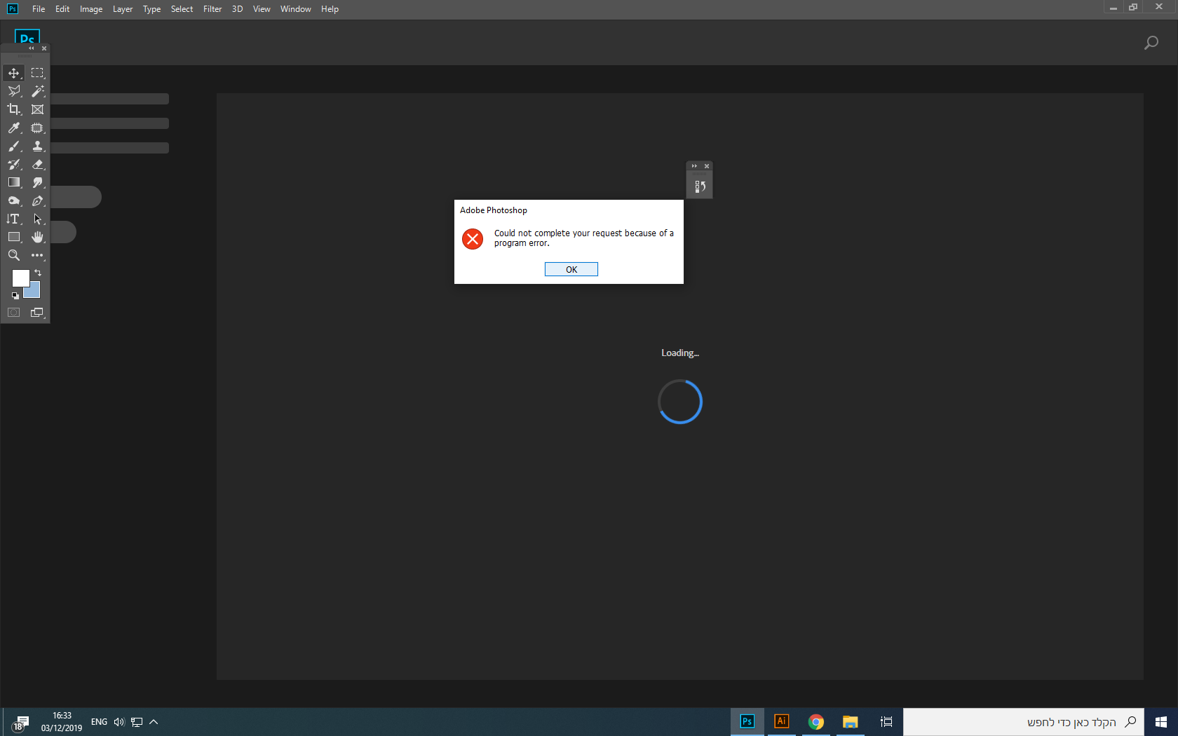This screenshot has width=1178, height=736.
Task: Select the Smudge tool
Action: (37, 182)
